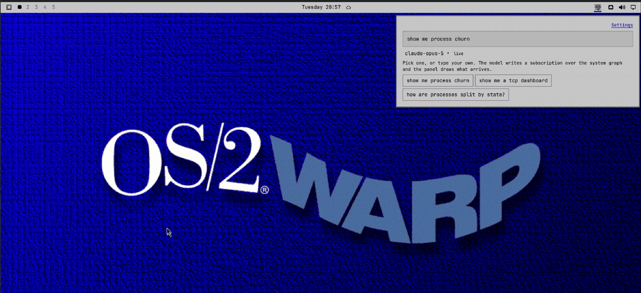Switch to workspace 4
641x293 pixels.
coord(45,7)
